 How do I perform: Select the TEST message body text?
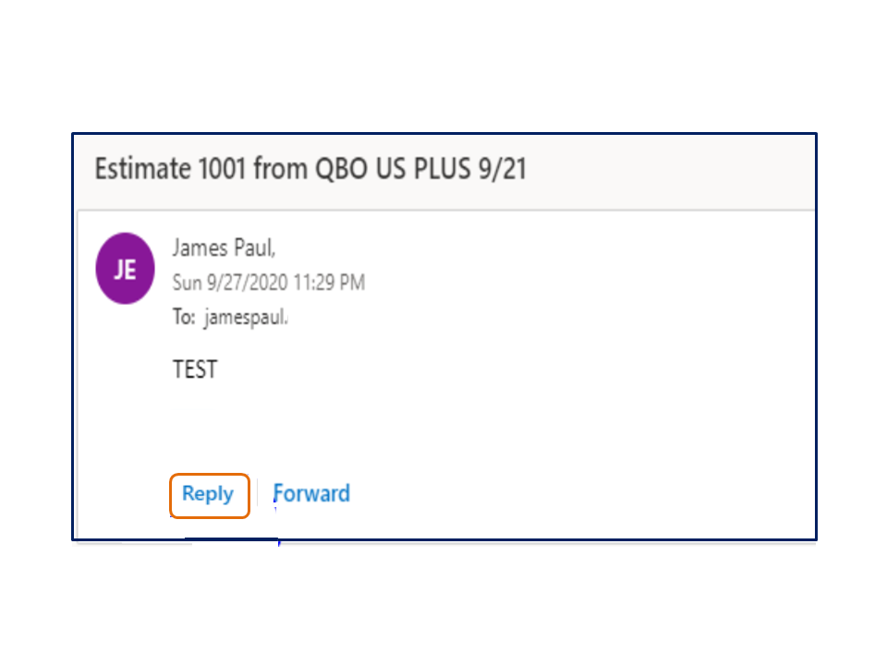coord(194,369)
